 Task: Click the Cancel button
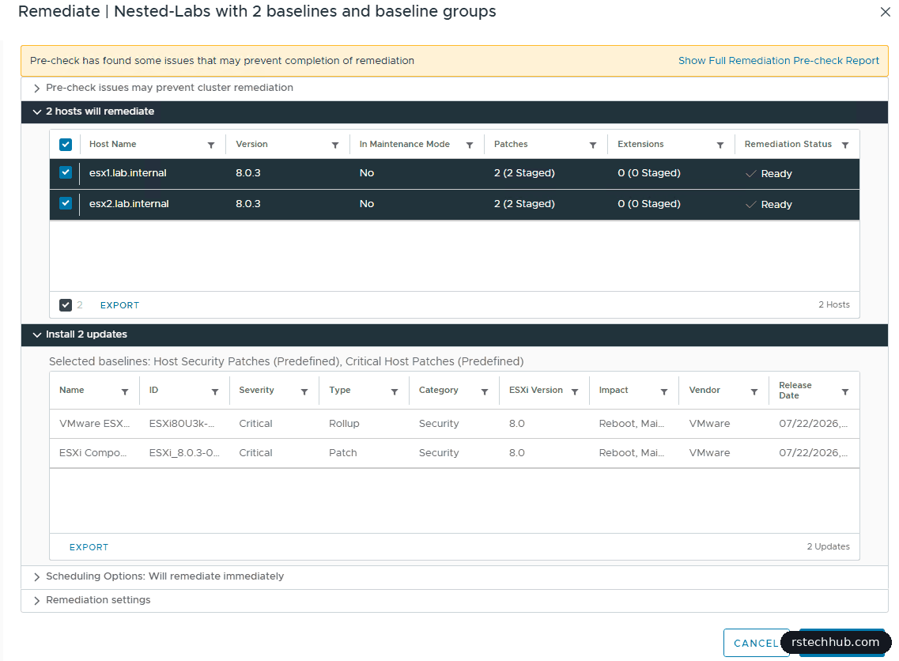click(x=756, y=643)
